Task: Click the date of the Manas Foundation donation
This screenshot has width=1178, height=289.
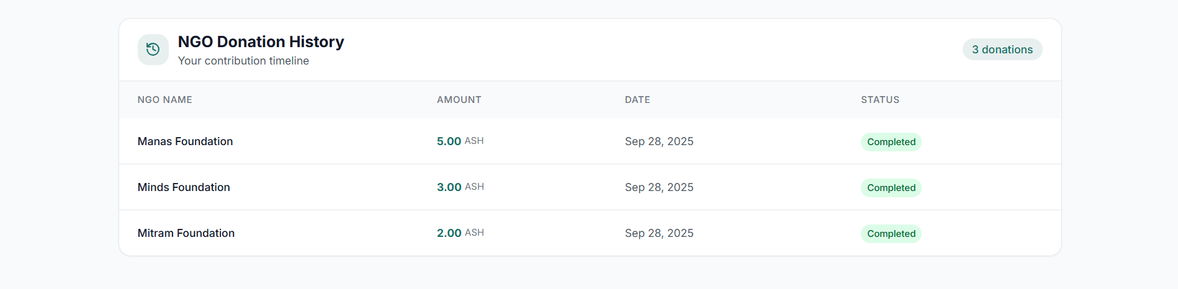Action: click(x=659, y=141)
